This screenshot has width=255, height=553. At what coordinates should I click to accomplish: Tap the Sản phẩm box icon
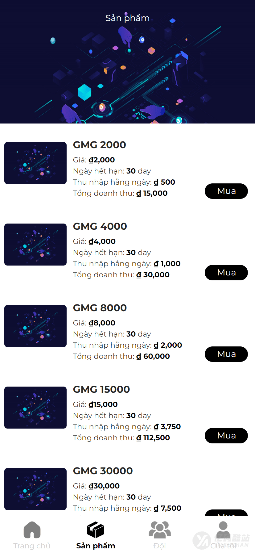[96, 529]
